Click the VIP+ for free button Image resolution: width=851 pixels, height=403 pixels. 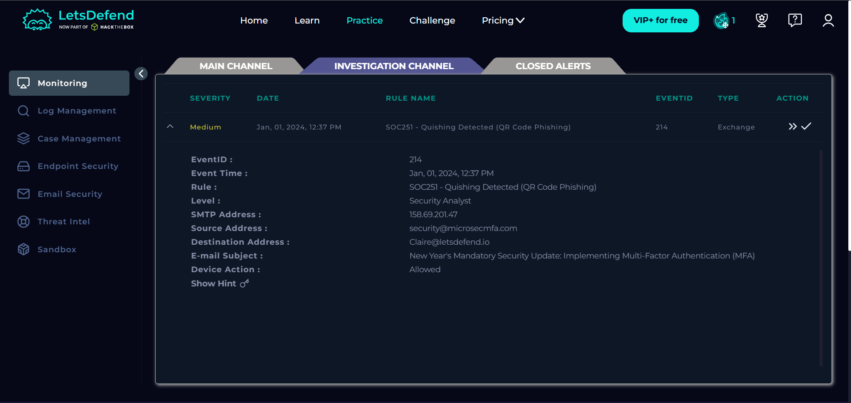[x=660, y=20]
